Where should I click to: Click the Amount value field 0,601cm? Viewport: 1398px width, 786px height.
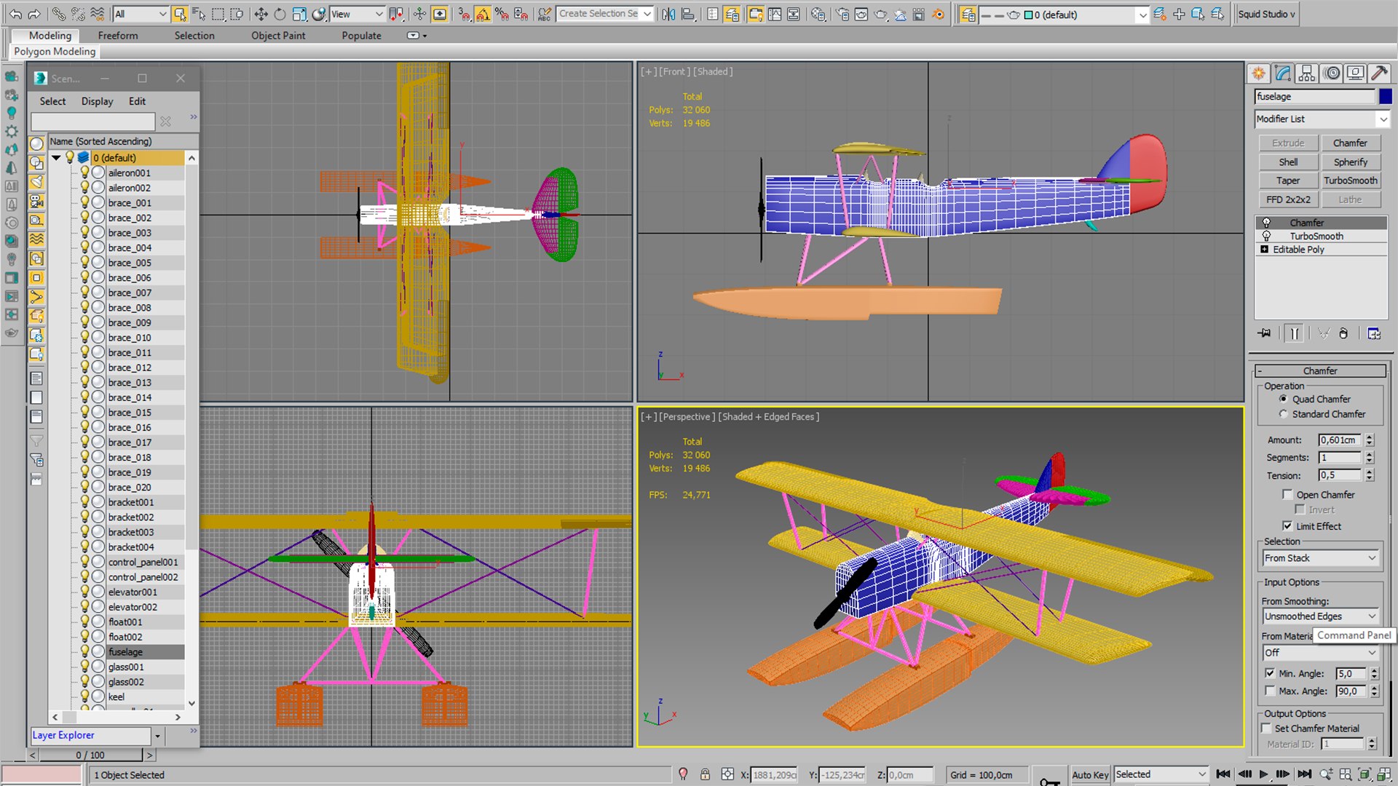point(1340,440)
